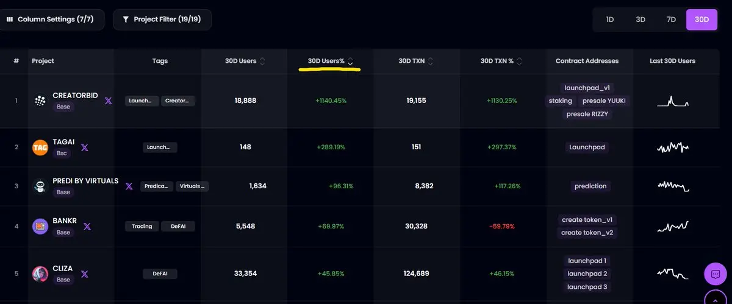Switch to 7D time range
Viewport: 732px width, 304px height.
(x=671, y=19)
